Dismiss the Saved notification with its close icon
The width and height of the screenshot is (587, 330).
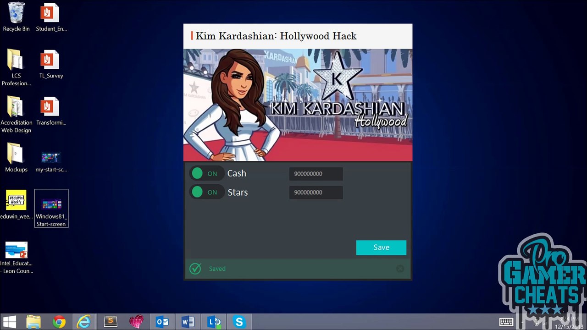400,269
